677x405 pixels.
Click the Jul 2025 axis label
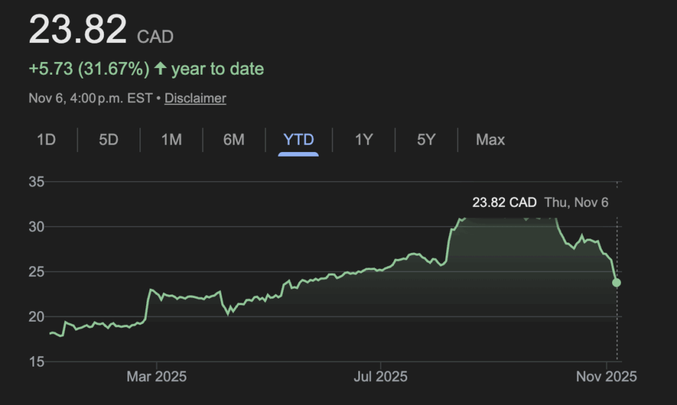[x=381, y=377]
